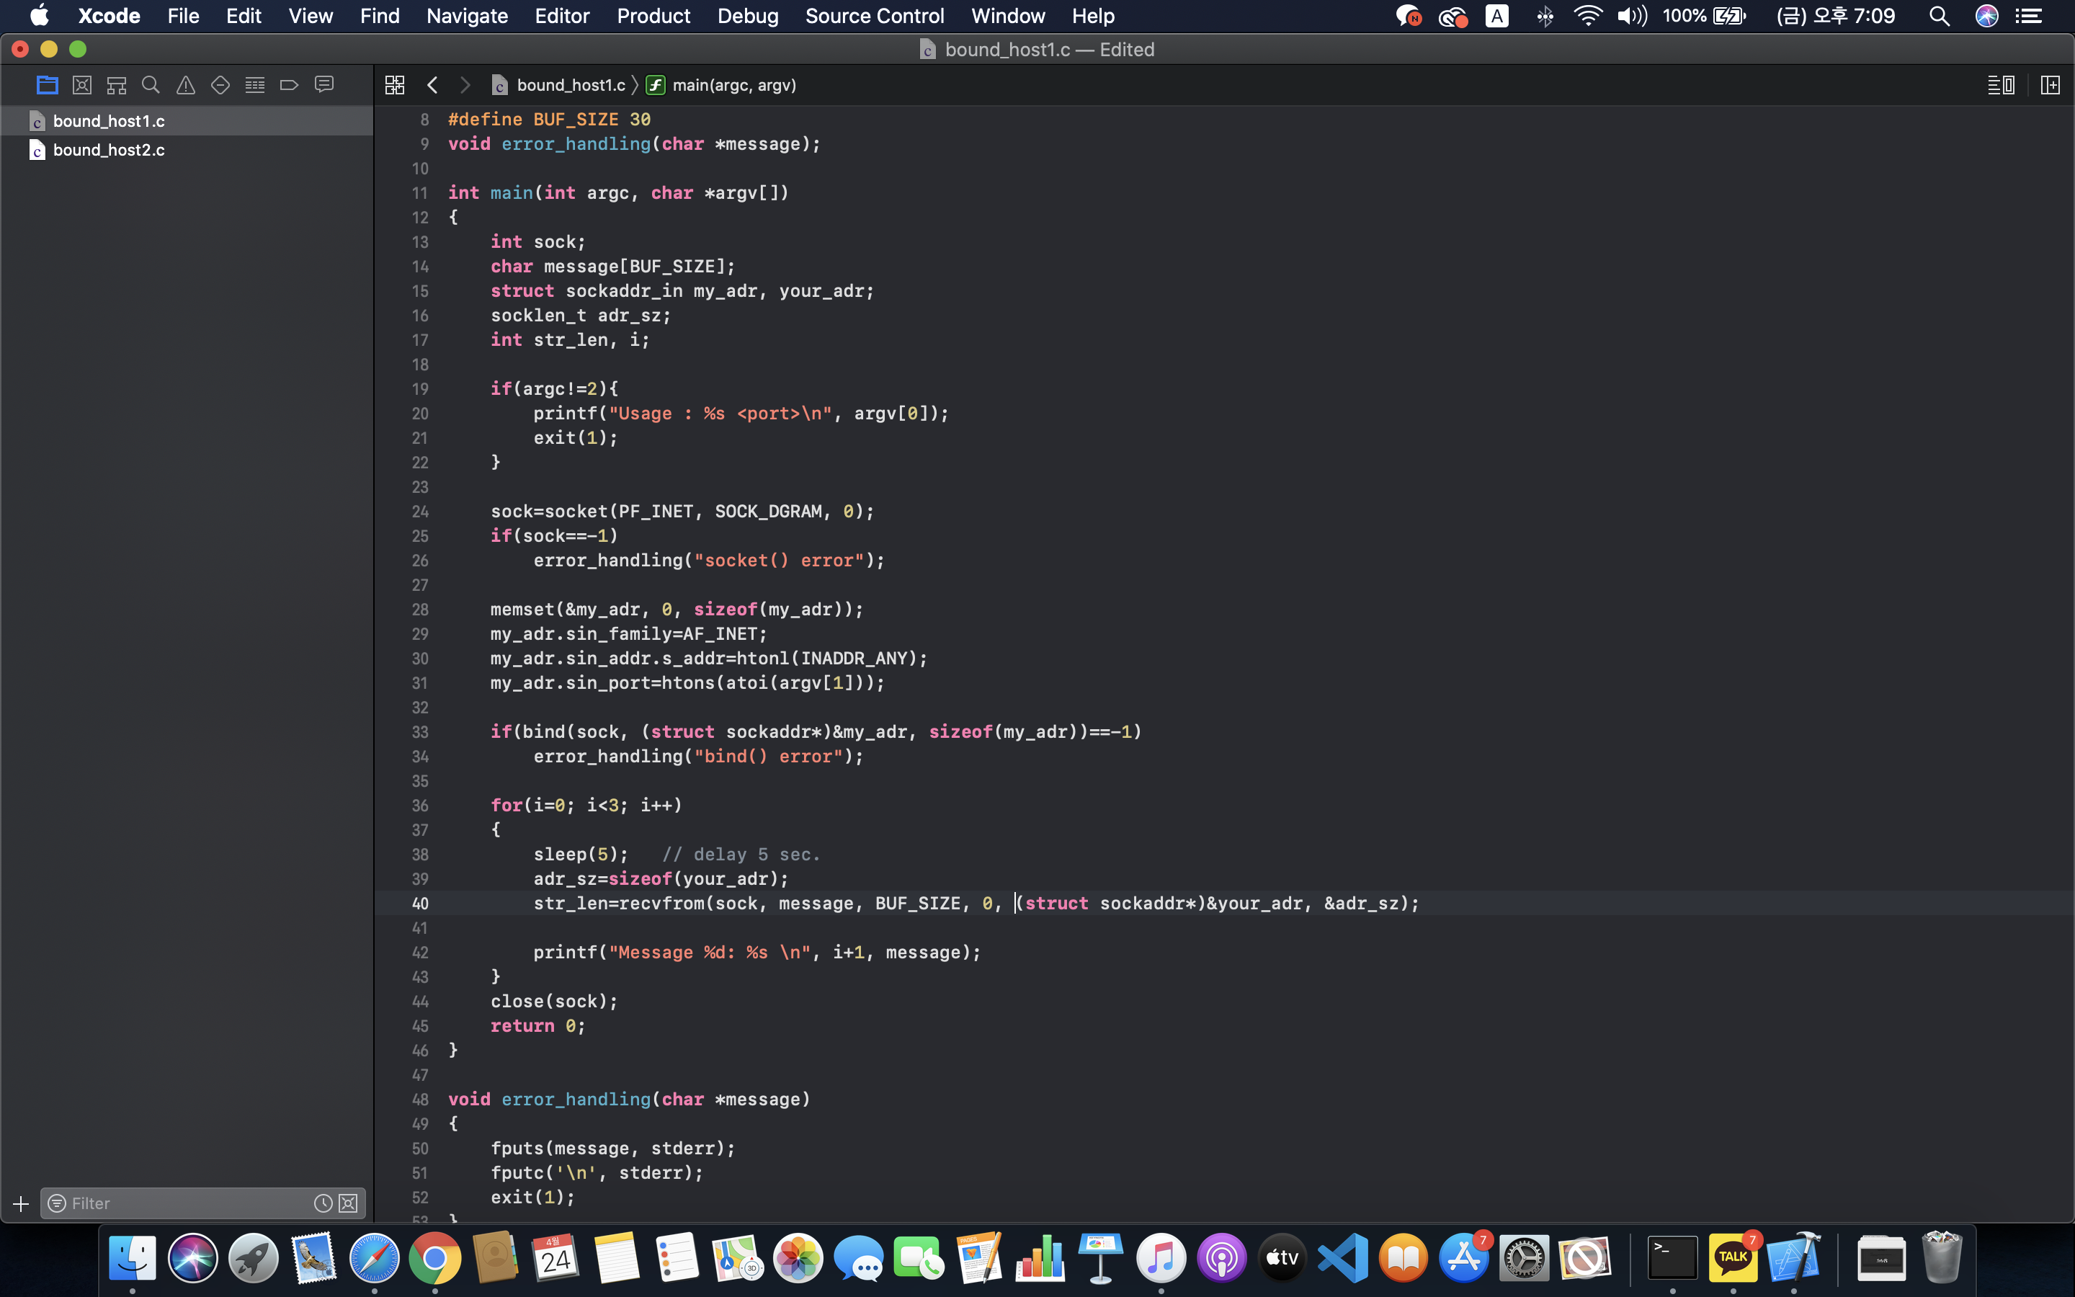
Task: Open the Symbol navigator icon
Action: [x=117, y=85]
